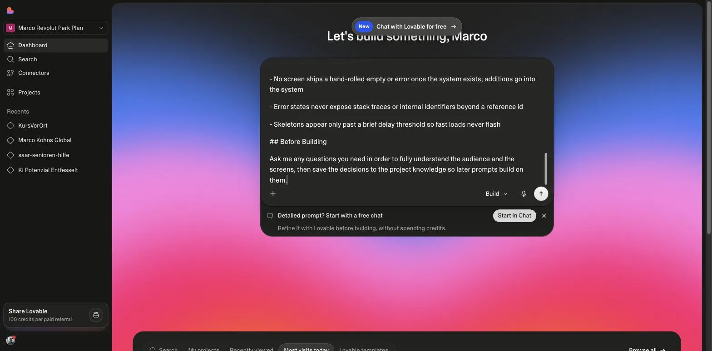Open Projects in the sidebar

[x=55, y=92]
